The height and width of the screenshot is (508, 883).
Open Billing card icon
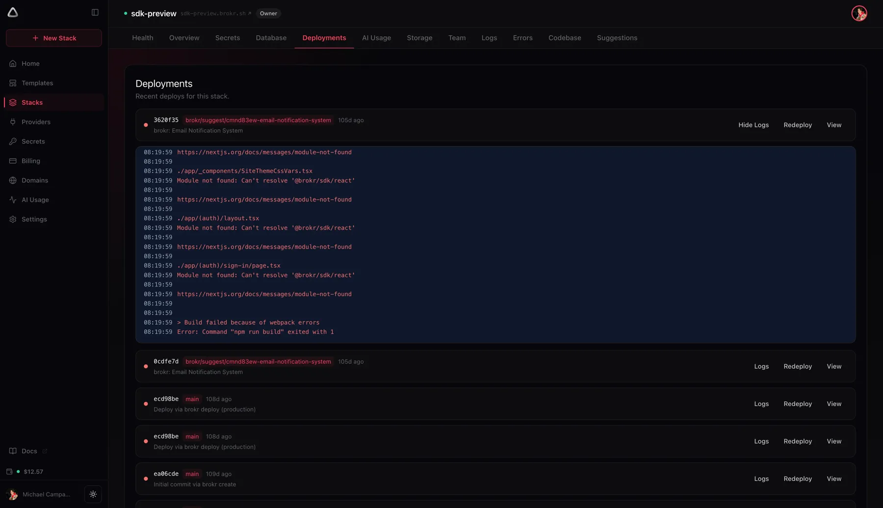tap(13, 161)
